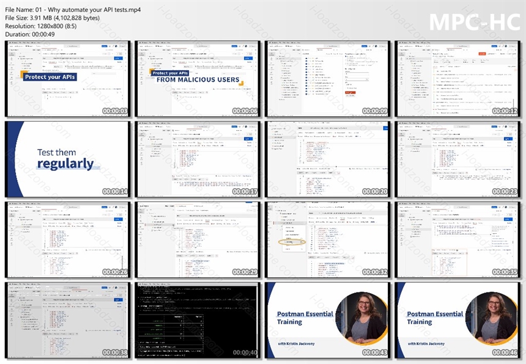526x364 pixels.
Task: Select the 'Test them regularly' slide
Action: 68,159
